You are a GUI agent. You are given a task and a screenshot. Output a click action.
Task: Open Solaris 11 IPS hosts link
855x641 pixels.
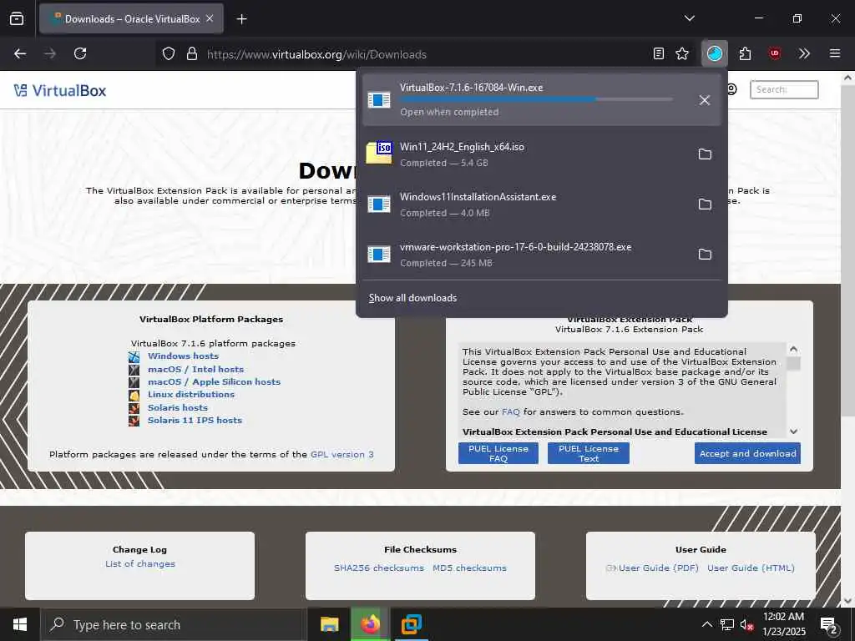195,421
